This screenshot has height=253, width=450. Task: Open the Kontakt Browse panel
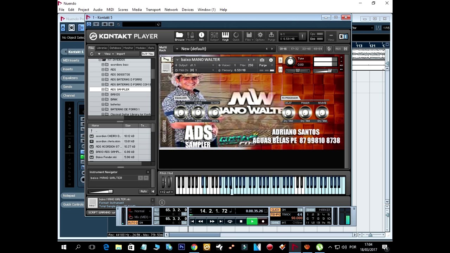tap(179, 36)
